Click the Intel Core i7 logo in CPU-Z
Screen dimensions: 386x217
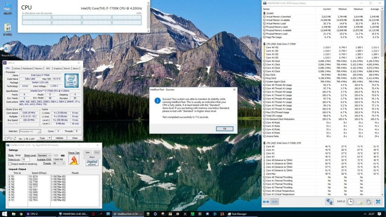pos(71,81)
